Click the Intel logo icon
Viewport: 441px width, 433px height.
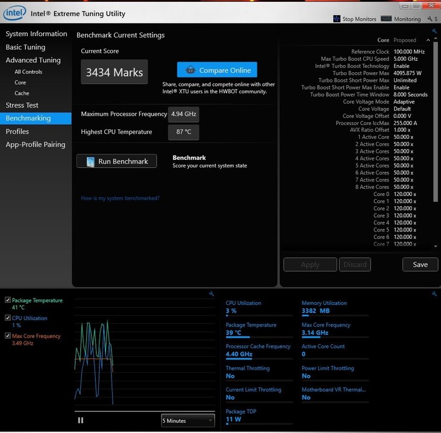pyautogui.click(x=14, y=13)
